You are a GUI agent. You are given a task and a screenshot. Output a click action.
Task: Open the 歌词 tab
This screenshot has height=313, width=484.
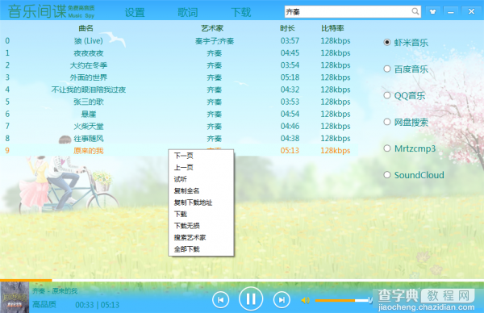click(188, 12)
